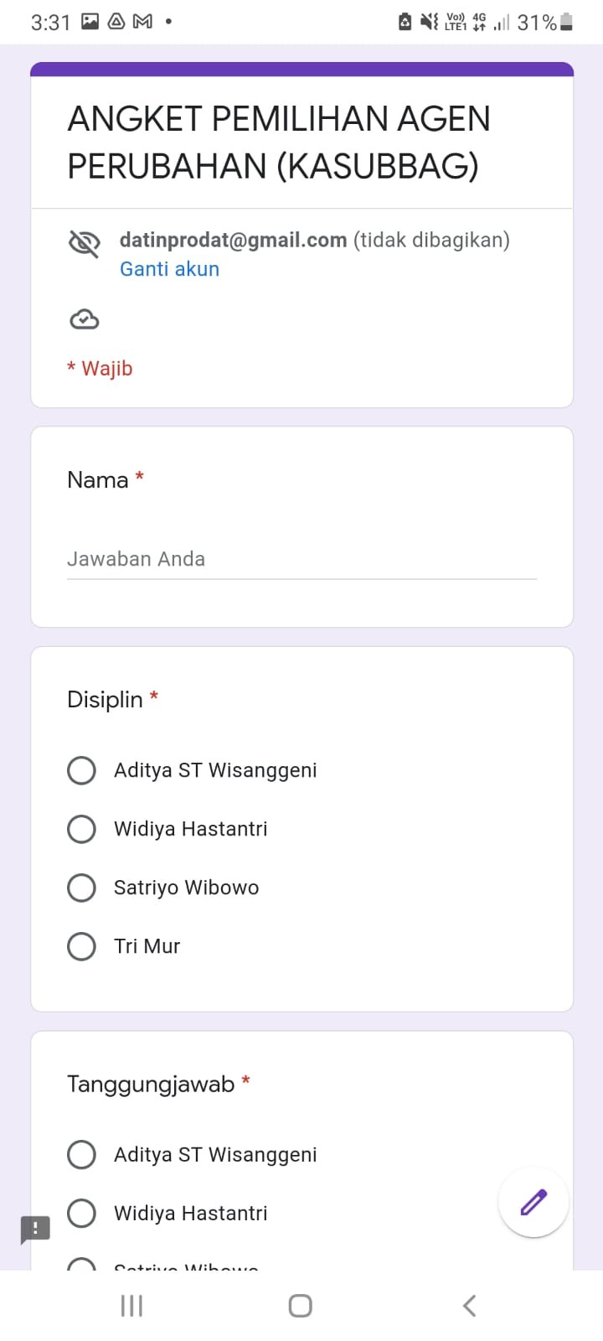This screenshot has width=603, height=1341.
Task: Tap the cloud saved draft icon
Action: (84, 319)
